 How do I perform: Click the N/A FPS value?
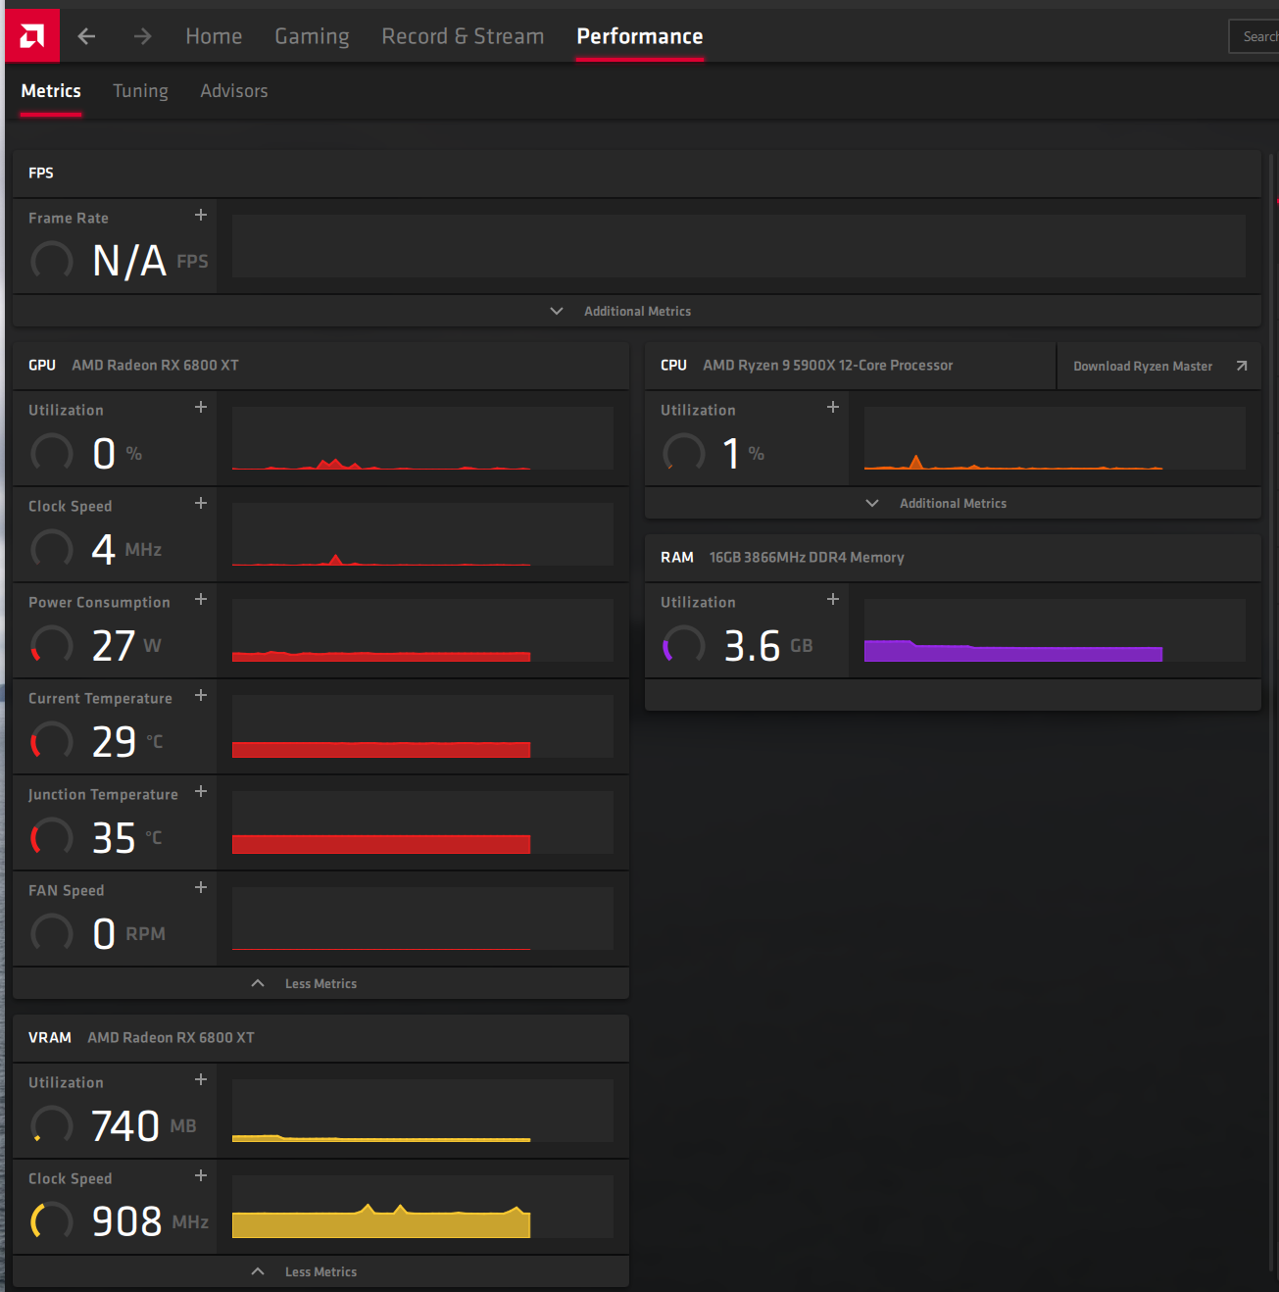click(150, 261)
